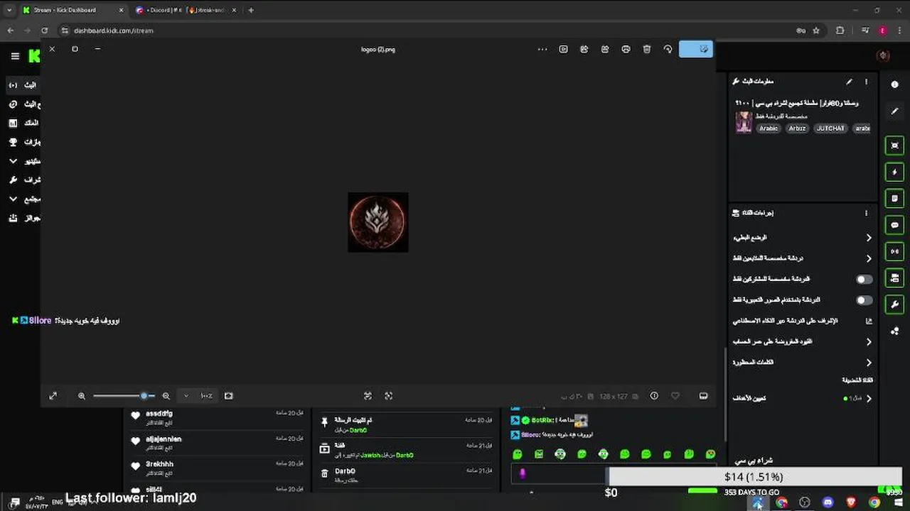Rotate the image in Photos viewer
The height and width of the screenshot is (511, 910).
point(668,49)
